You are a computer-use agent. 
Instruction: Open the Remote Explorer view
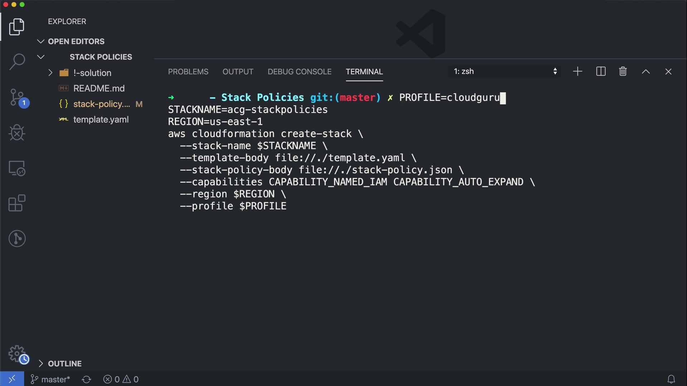16,168
